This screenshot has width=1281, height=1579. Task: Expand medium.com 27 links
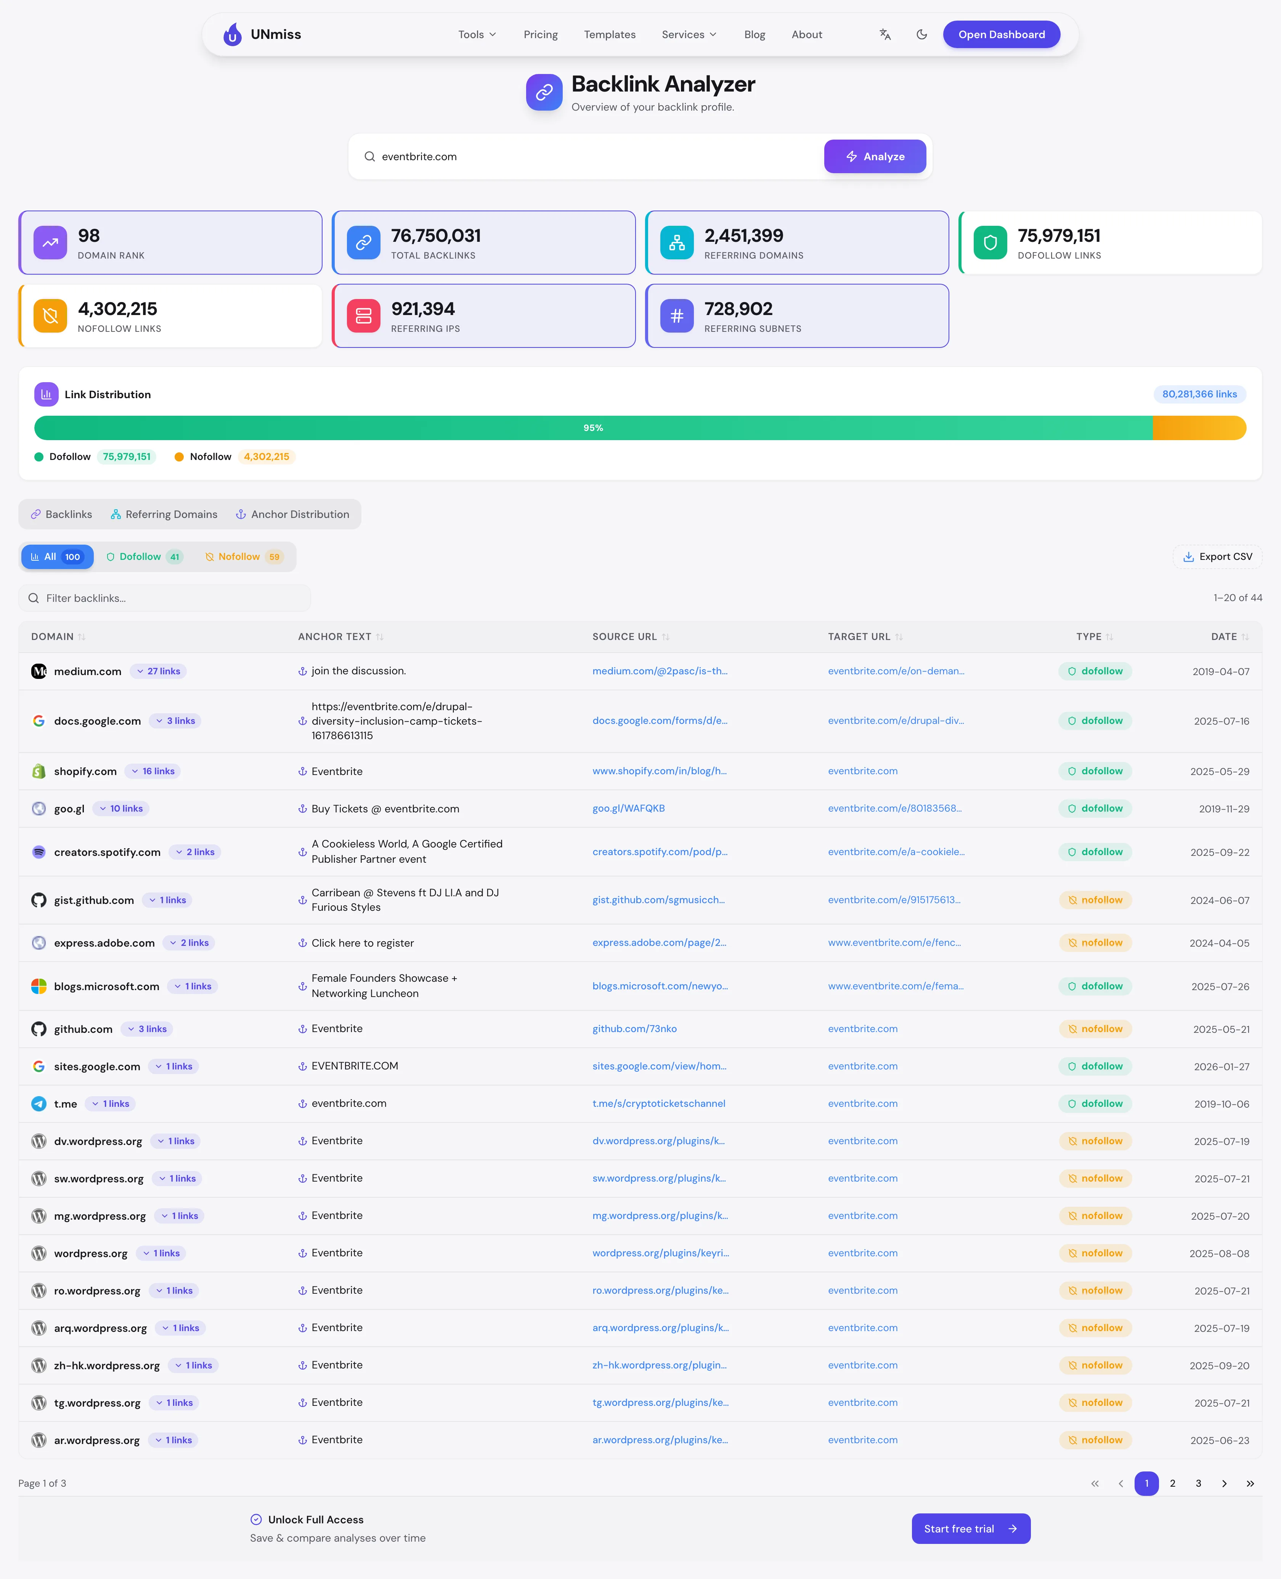click(159, 671)
